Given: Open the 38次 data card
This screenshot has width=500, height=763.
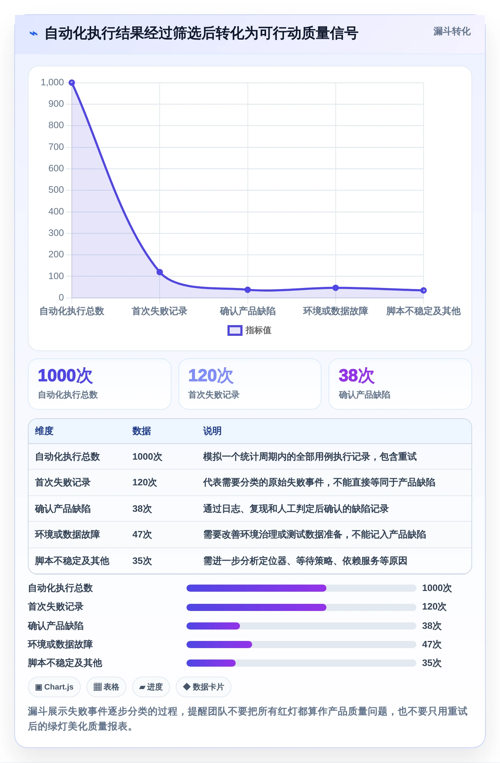Looking at the screenshot, I should pyautogui.click(x=400, y=384).
